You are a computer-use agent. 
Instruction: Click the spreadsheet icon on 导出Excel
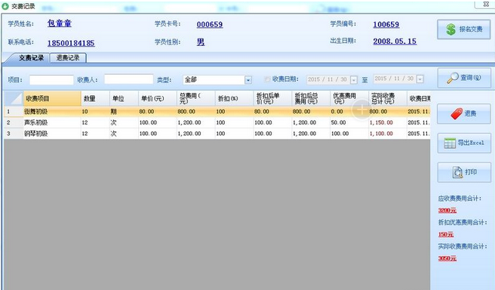pos(450,143)
